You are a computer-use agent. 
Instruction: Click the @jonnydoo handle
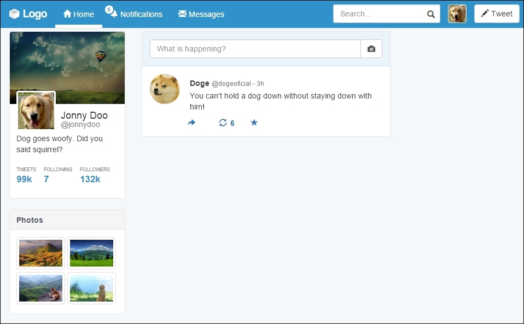(80, 124)
